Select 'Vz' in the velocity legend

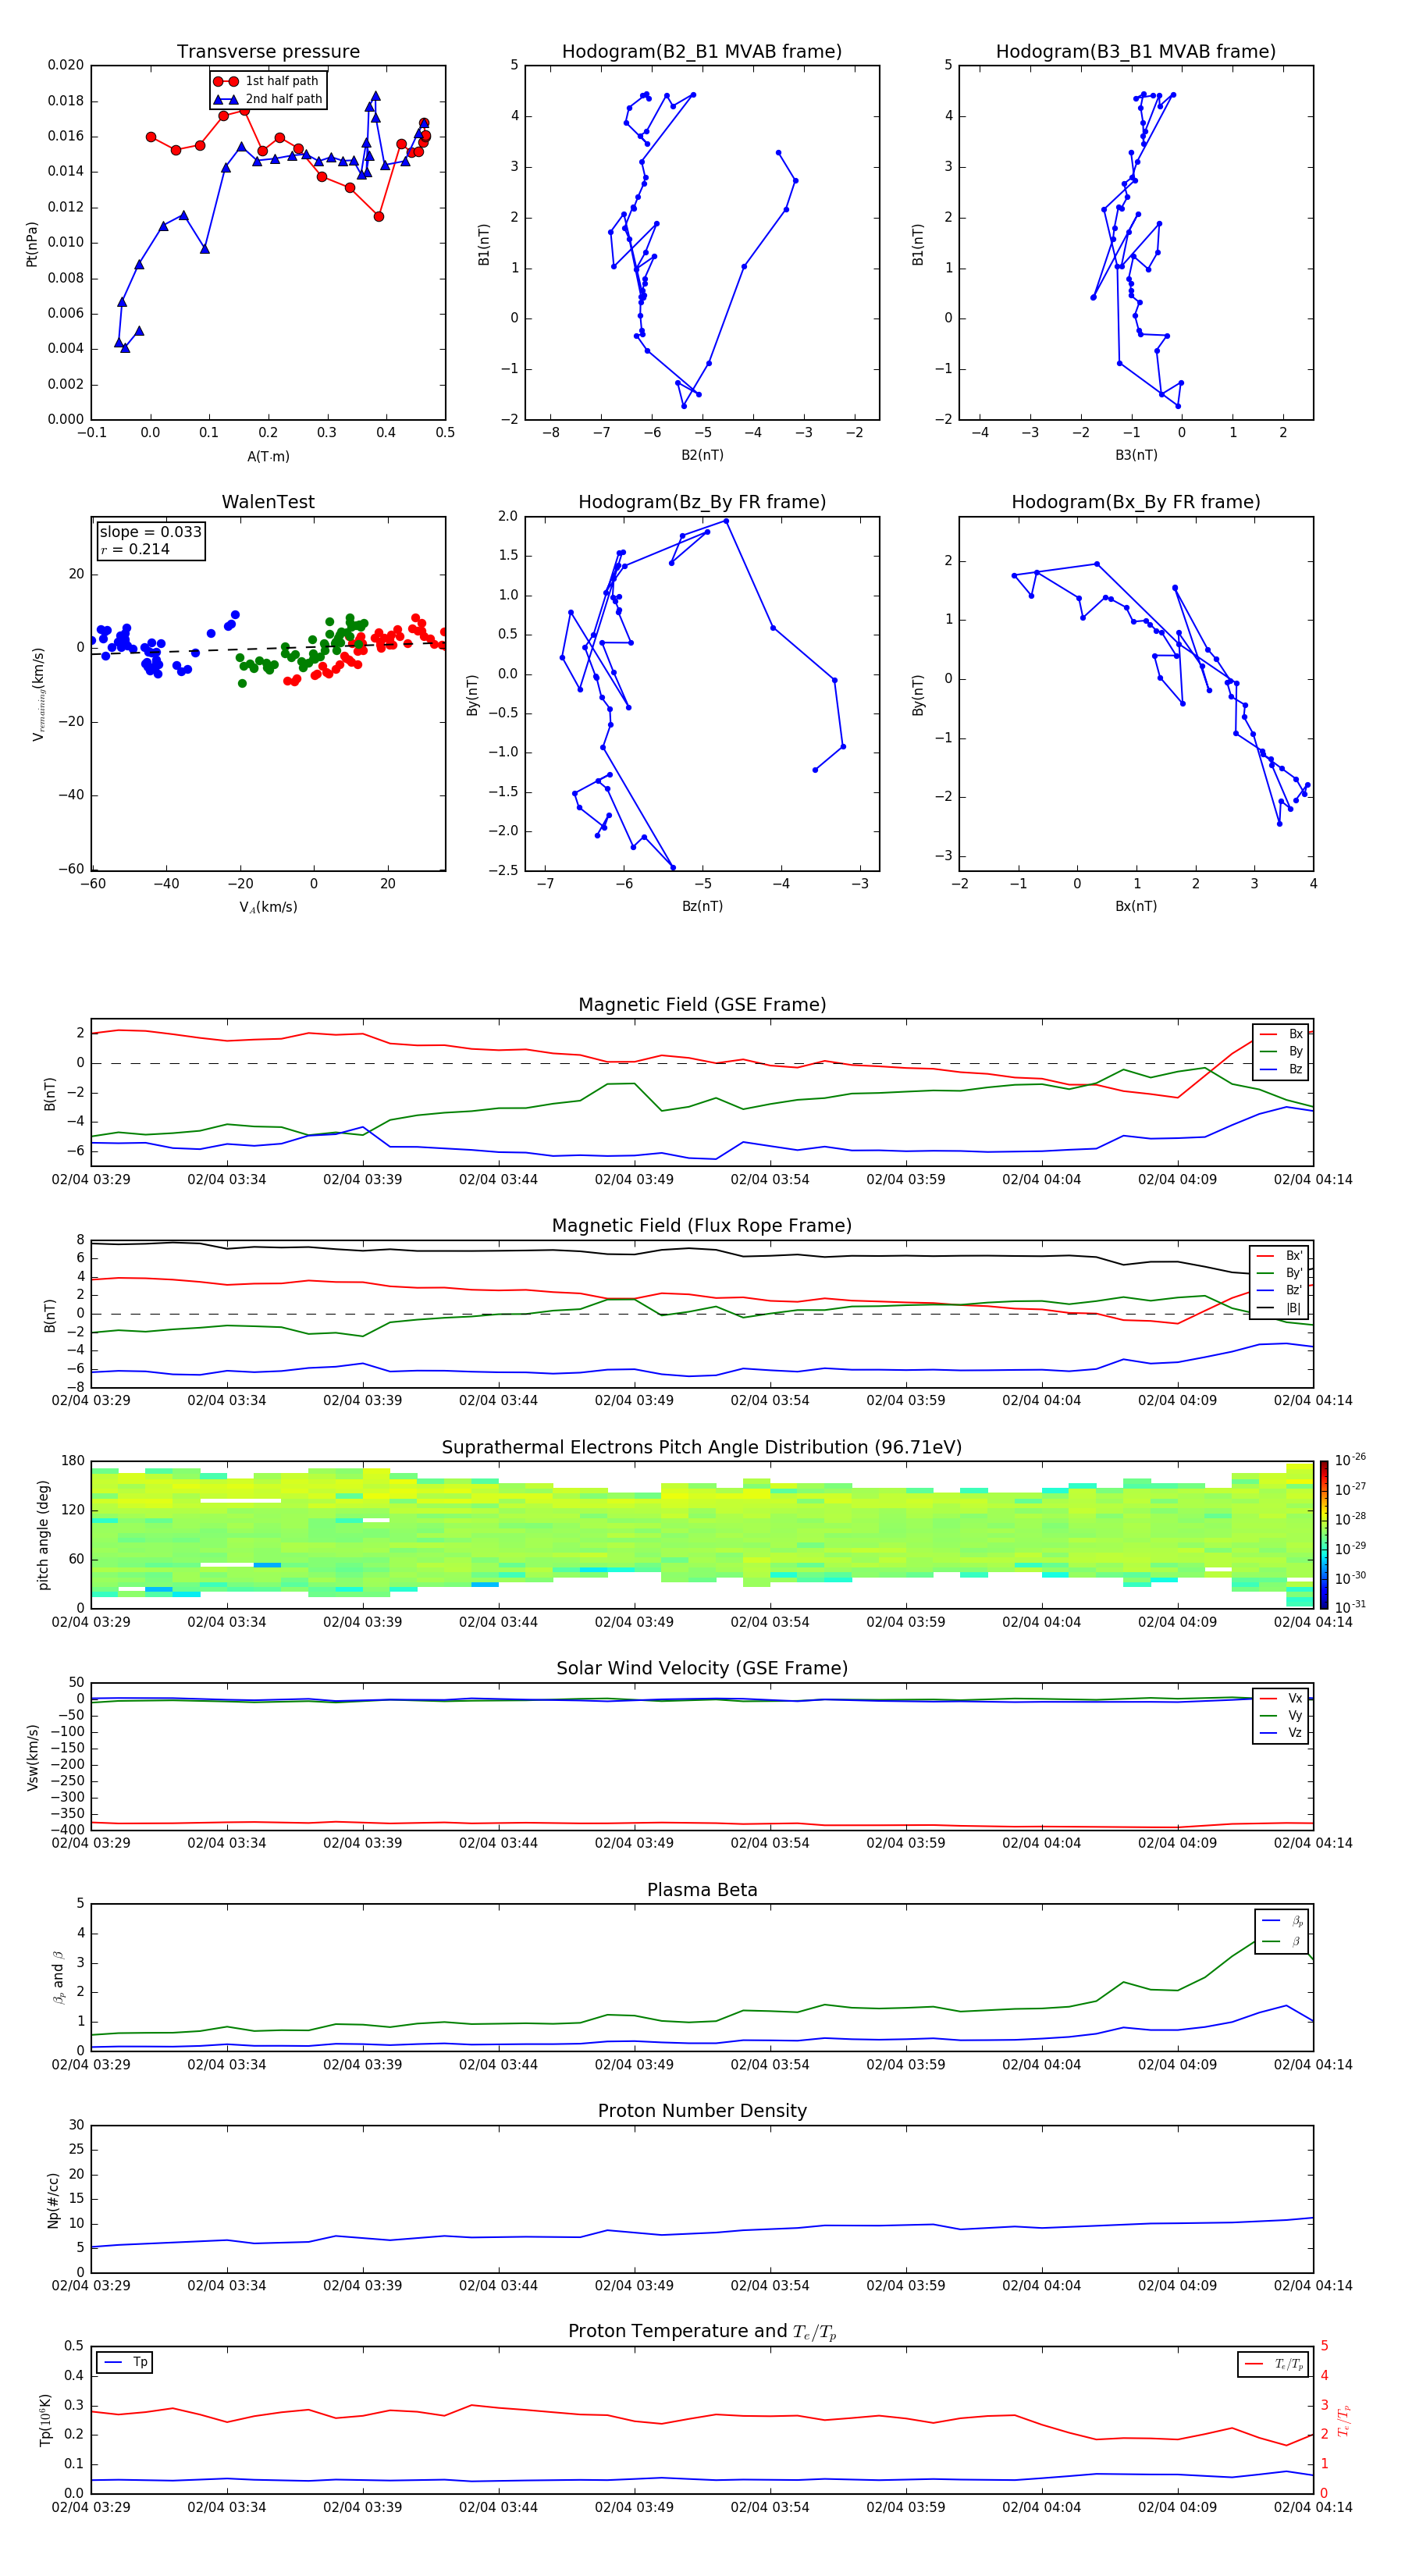tap(1282, 1733)
